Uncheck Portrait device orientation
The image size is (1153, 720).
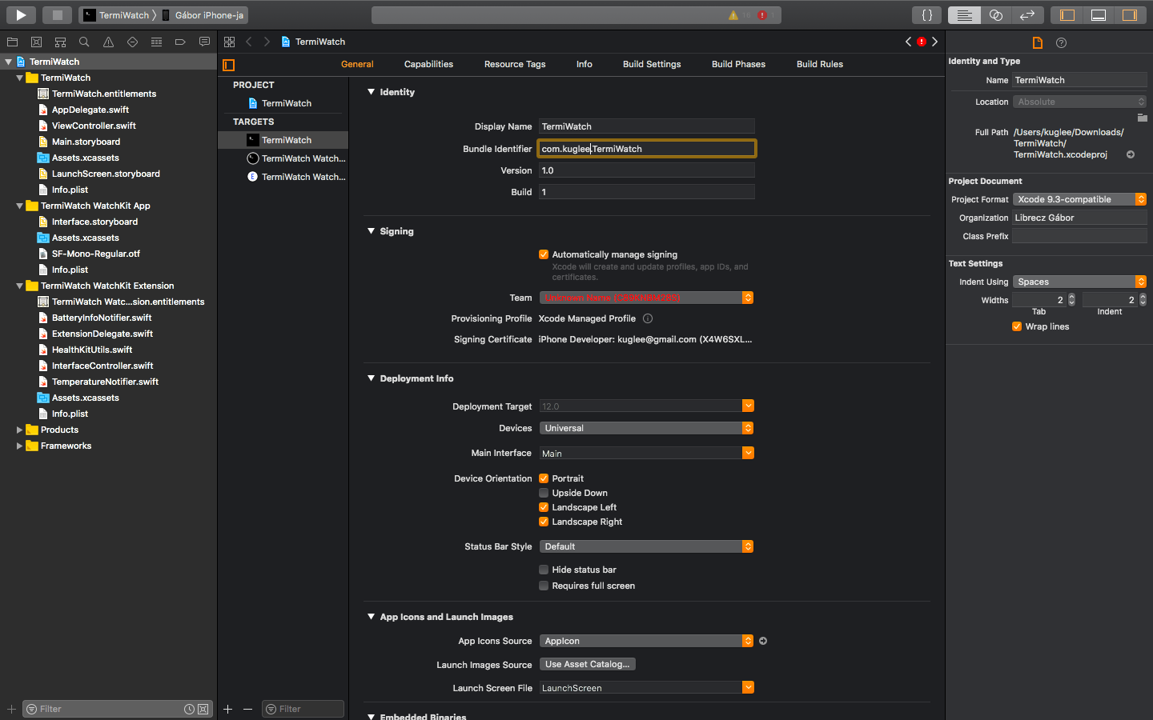point(544,478)
